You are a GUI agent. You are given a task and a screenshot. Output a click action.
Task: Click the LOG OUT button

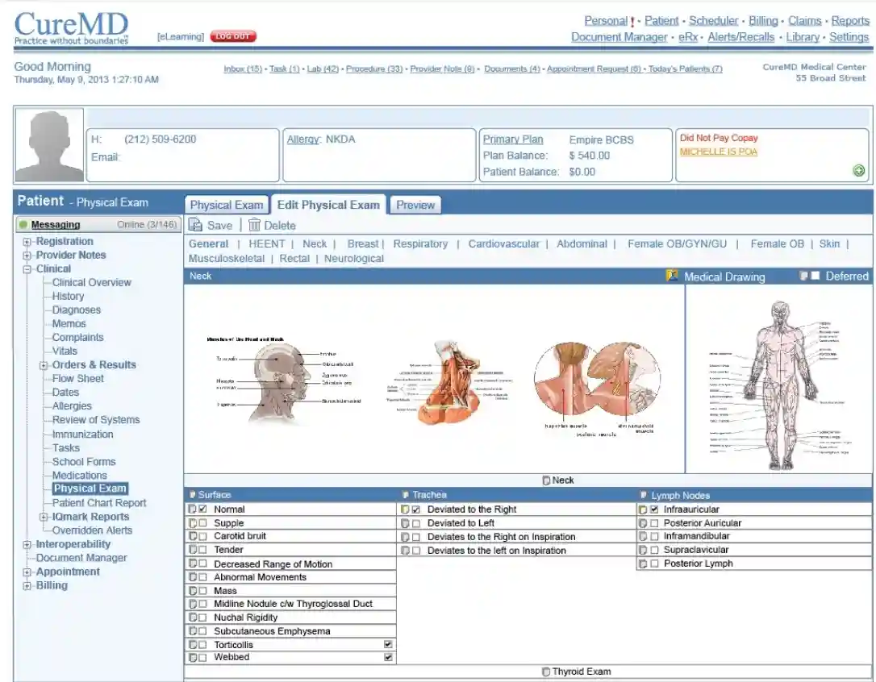pyautogui.click(x=235, y=35)
